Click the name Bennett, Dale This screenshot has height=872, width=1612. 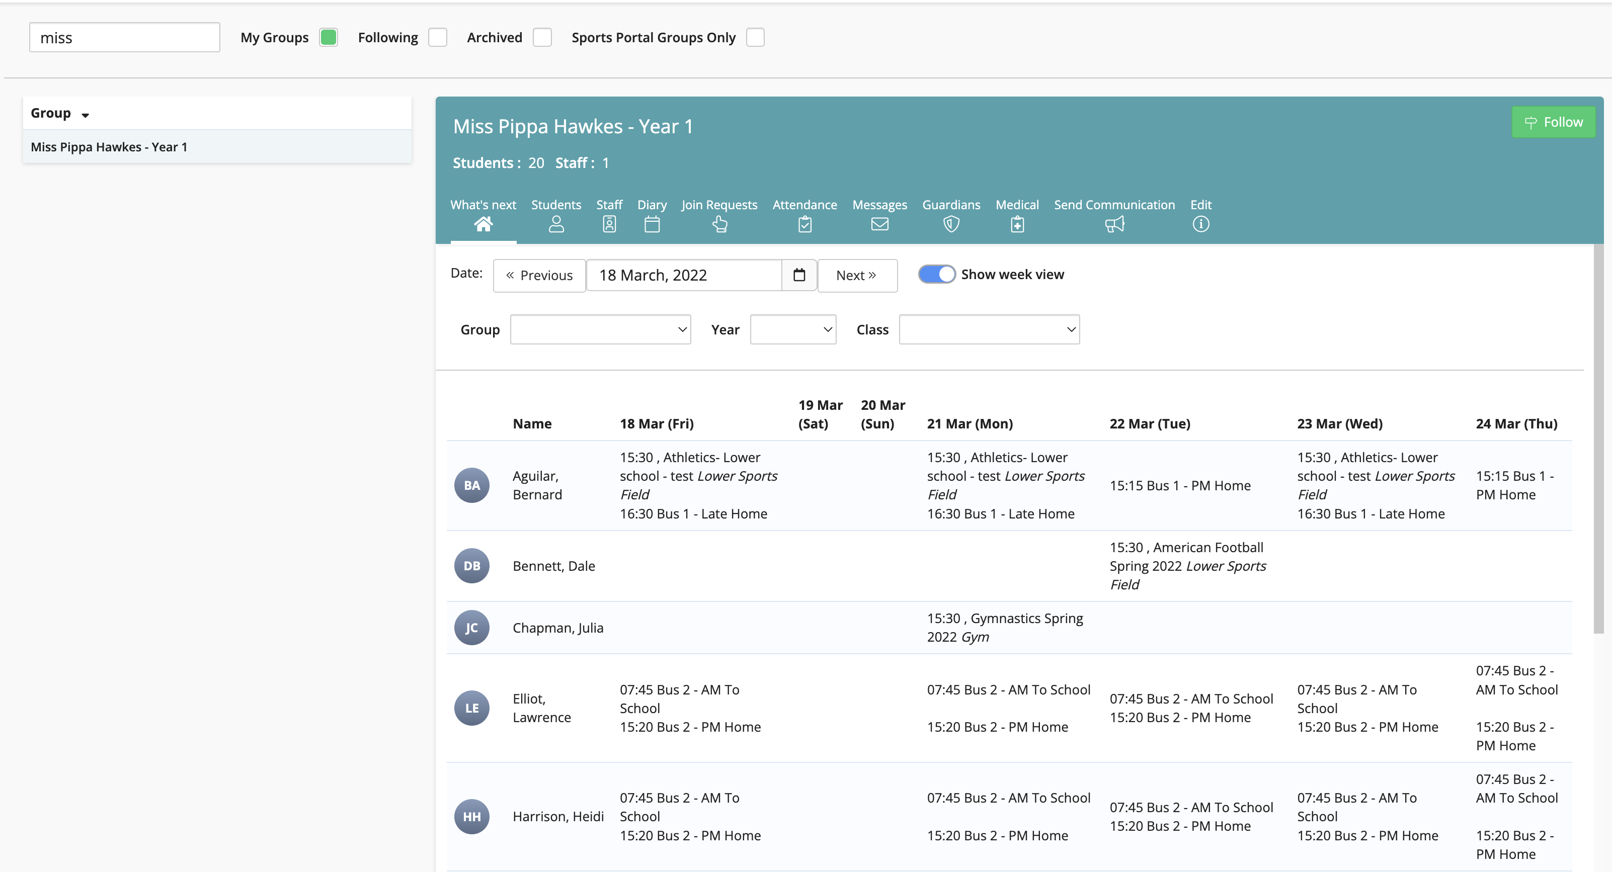[553, 566]
